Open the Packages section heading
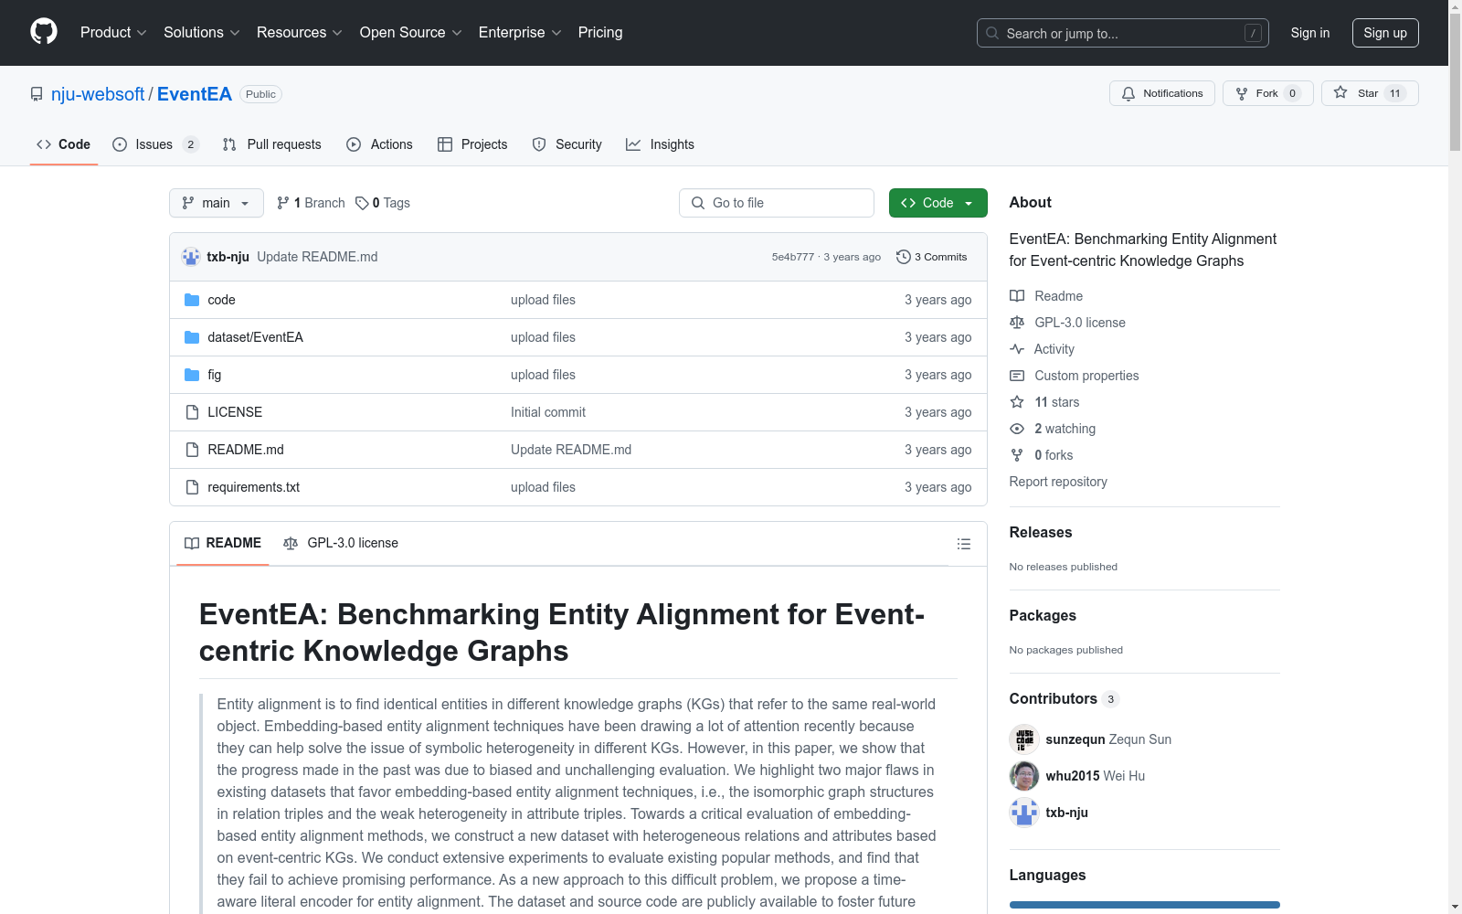 click(x=1043, y=616)
